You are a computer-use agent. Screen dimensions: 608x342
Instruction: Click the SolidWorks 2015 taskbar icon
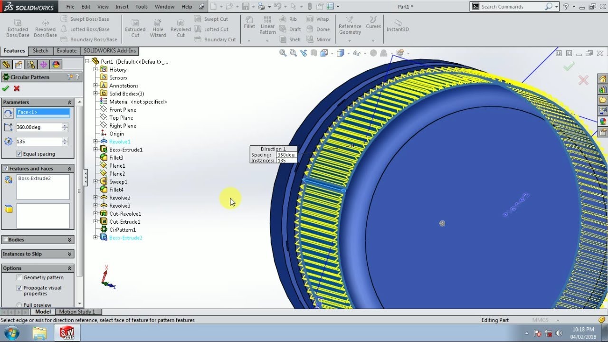pyautogui.click(x=66, y=332)
